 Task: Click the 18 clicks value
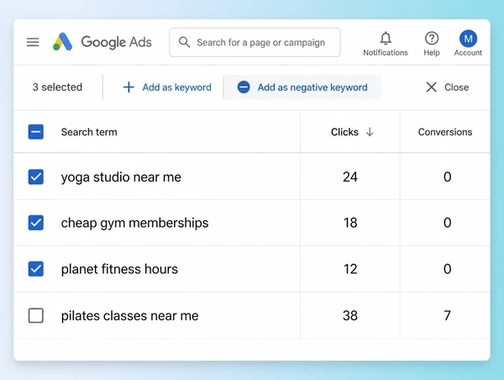coord(350,223)
